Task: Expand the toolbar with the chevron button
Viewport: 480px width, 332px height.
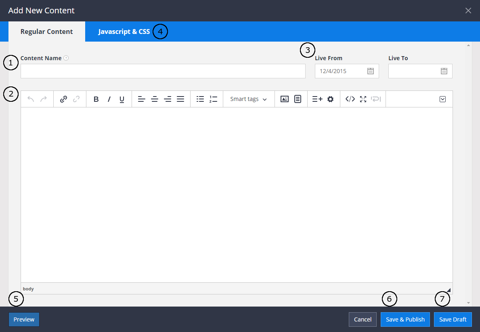Action: [x=442, y=99]
